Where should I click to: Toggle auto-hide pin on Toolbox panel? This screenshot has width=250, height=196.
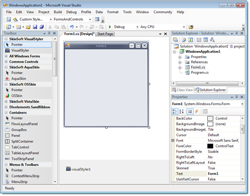49,33
